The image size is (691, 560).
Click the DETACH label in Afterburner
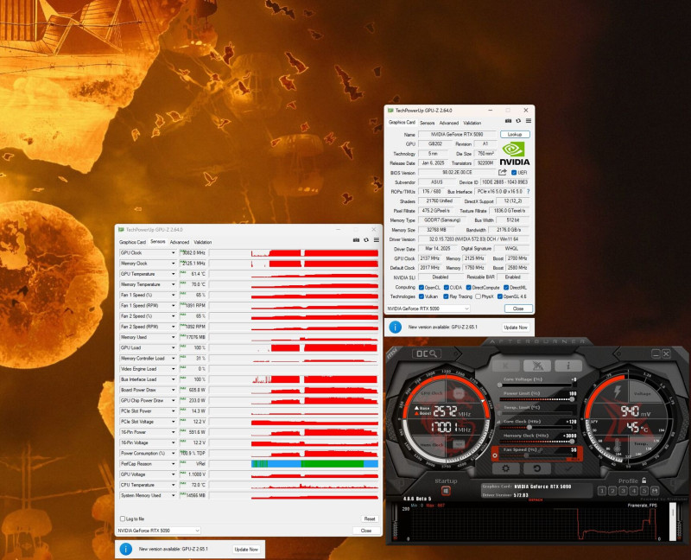[x=535, y=500]
